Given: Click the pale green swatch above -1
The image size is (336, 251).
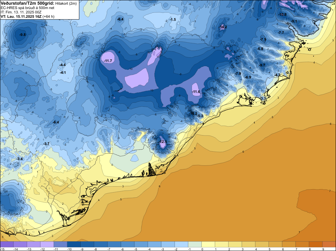Looking at the screenshot, I should (195, 244).
